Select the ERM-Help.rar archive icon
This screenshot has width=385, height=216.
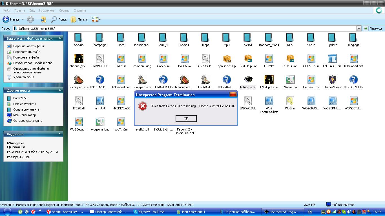(248, 58)
